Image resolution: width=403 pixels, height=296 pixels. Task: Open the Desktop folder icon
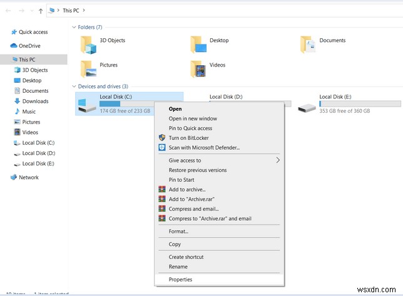point(198,45)
